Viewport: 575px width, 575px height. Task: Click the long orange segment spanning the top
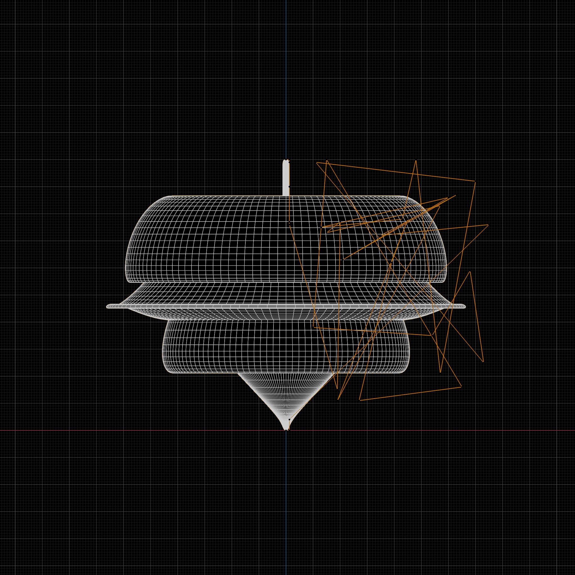[396, 172]
